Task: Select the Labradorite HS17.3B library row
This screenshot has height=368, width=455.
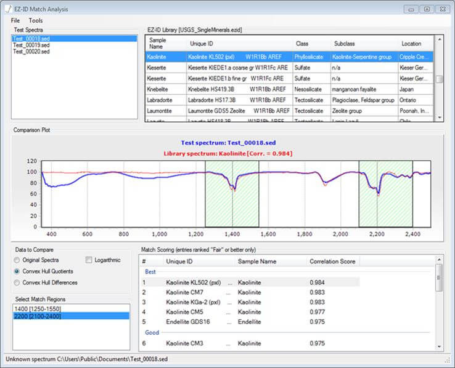Action: (216, 100)
